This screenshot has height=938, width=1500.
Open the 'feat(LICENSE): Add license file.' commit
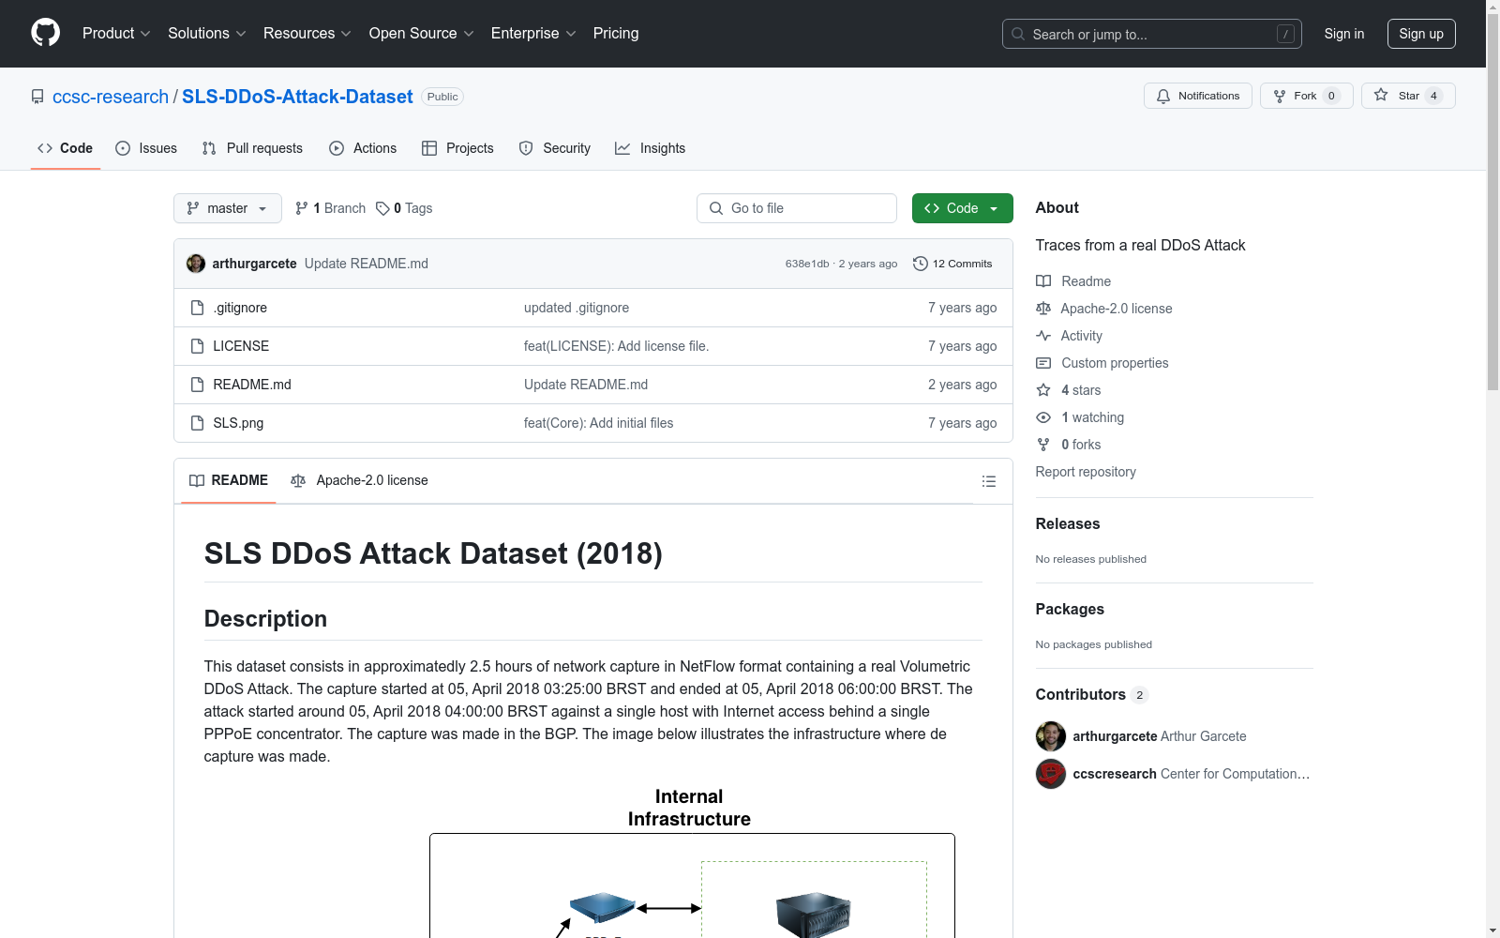(617, 346)
